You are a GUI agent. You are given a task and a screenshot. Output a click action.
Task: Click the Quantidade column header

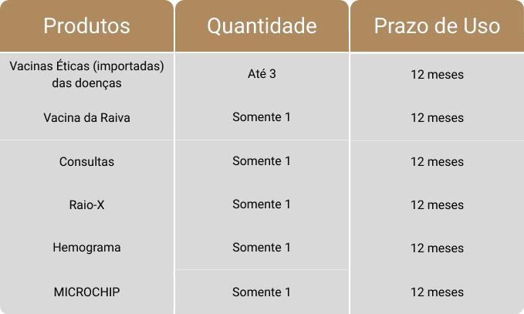click(262, 25)
